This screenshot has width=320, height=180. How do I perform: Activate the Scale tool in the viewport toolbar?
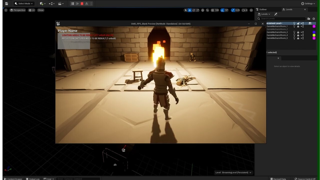click(x=198, y=10)
